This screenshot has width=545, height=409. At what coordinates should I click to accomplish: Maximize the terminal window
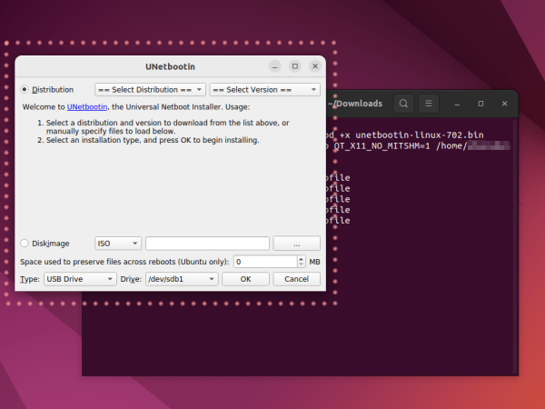click(481, 104)
